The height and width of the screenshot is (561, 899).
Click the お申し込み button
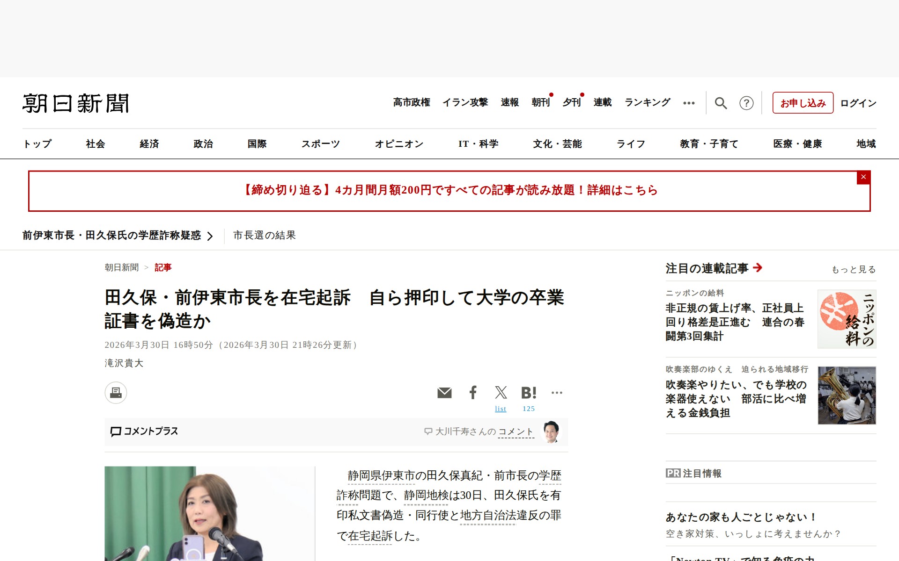(x=803, y=103)
